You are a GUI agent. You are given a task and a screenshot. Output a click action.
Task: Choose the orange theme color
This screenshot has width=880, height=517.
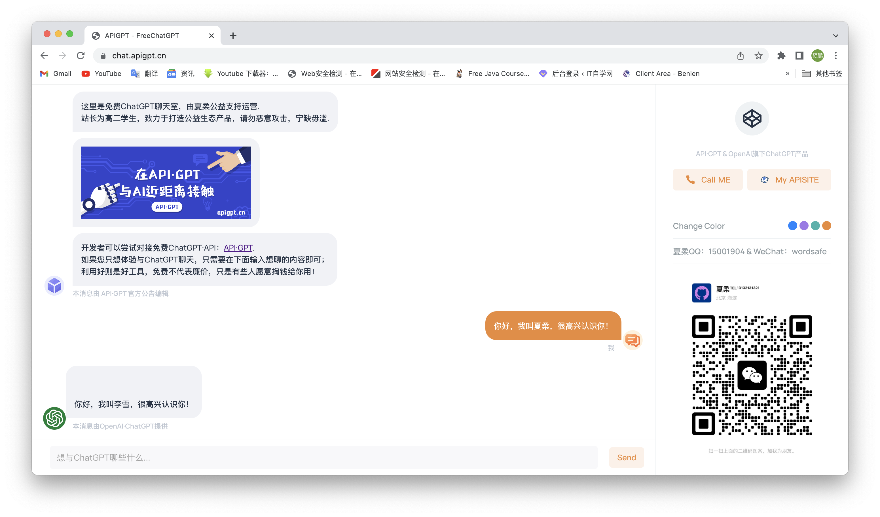(827, 226)
